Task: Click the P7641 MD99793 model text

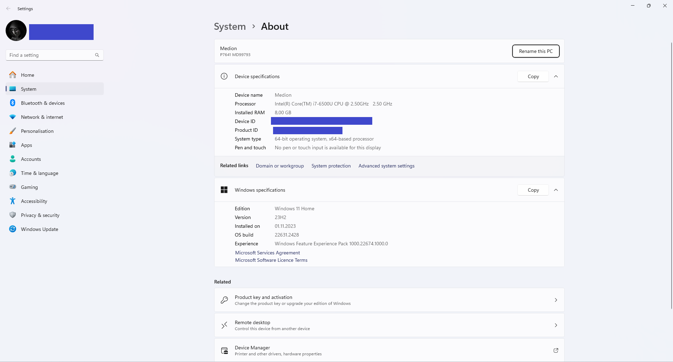Action: [x=235, y=55]
